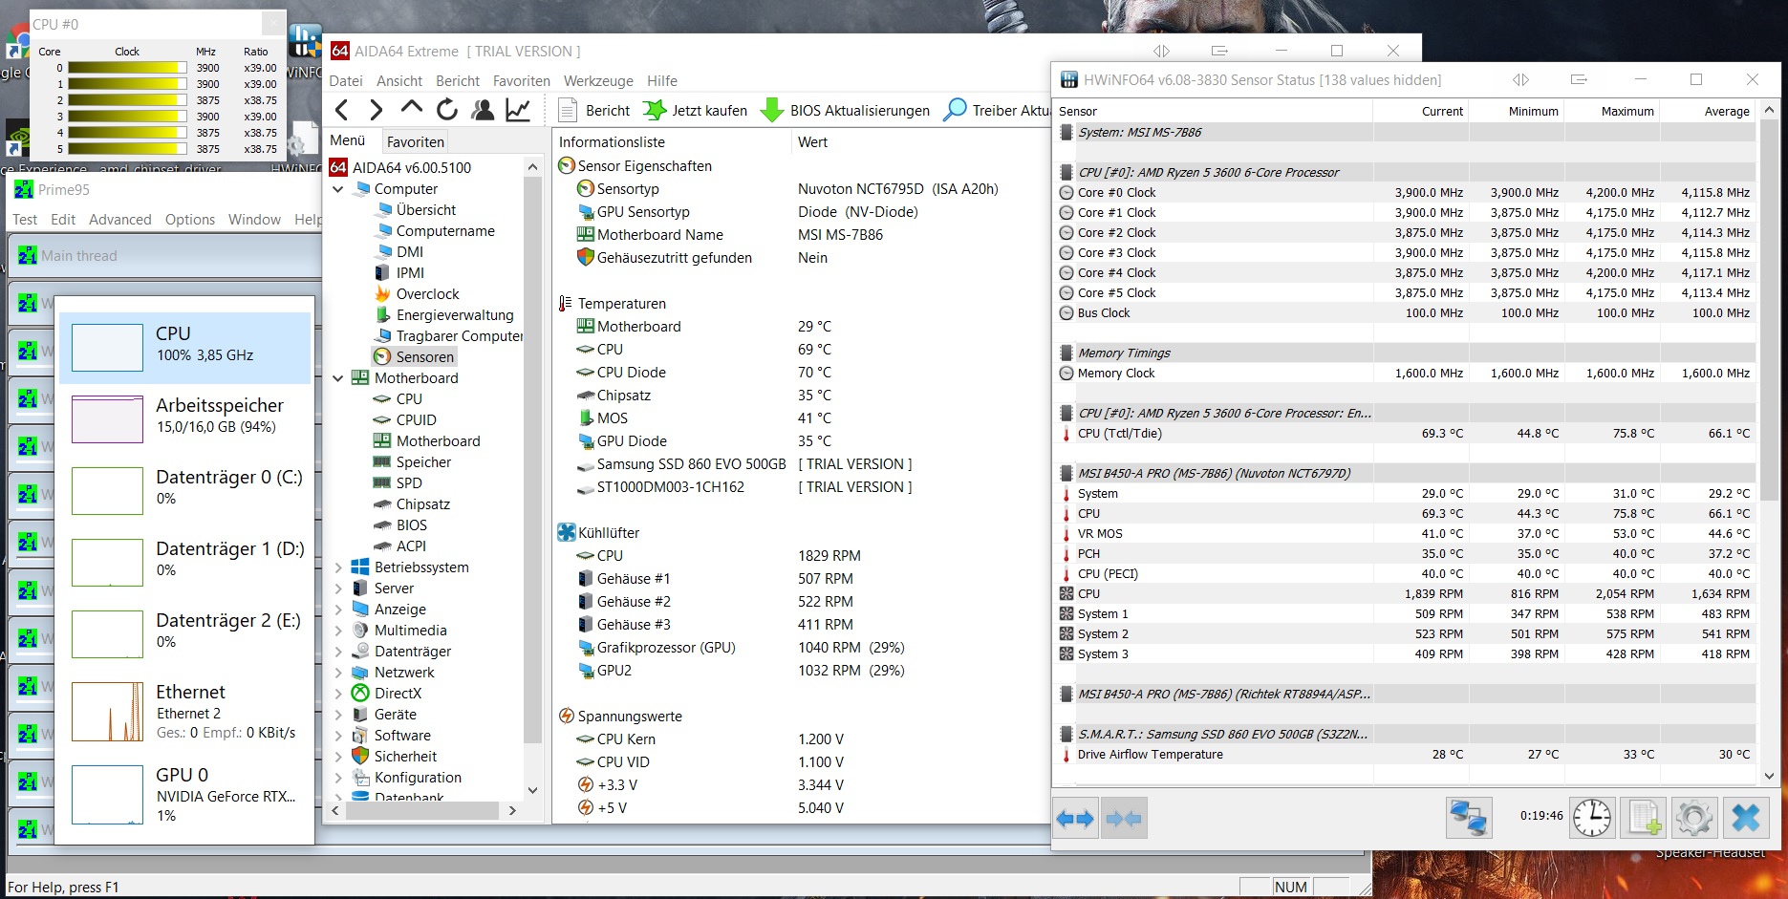The height and width of the screenshot is (899, 1788).
Task: Open Prime95 Advanced menu
Action: pos(120,220)
